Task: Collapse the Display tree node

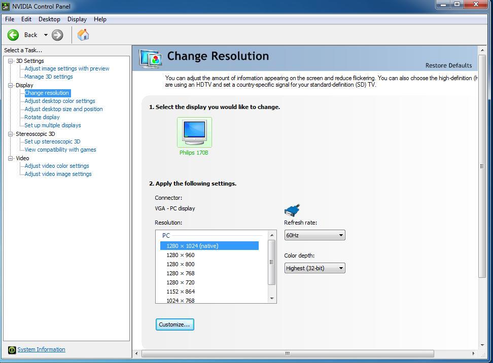Action: (11, 85)
